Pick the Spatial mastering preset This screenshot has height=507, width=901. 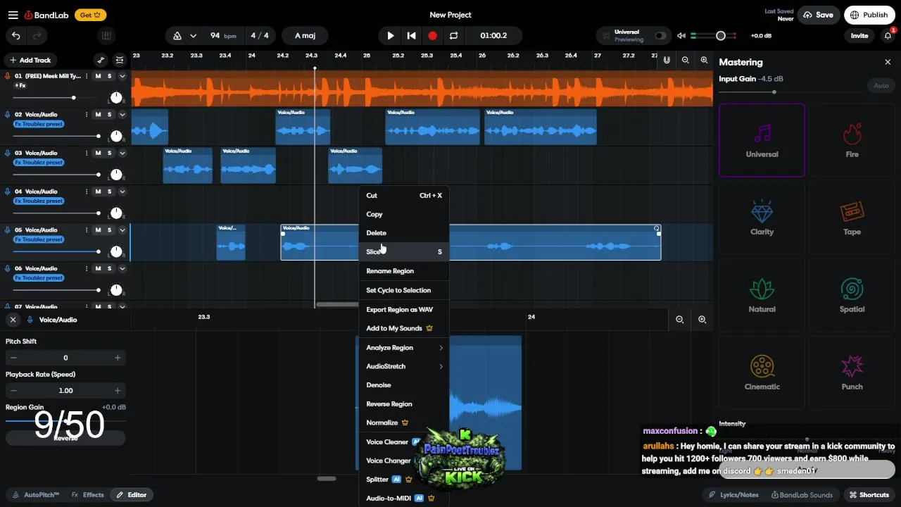(852, 295)
